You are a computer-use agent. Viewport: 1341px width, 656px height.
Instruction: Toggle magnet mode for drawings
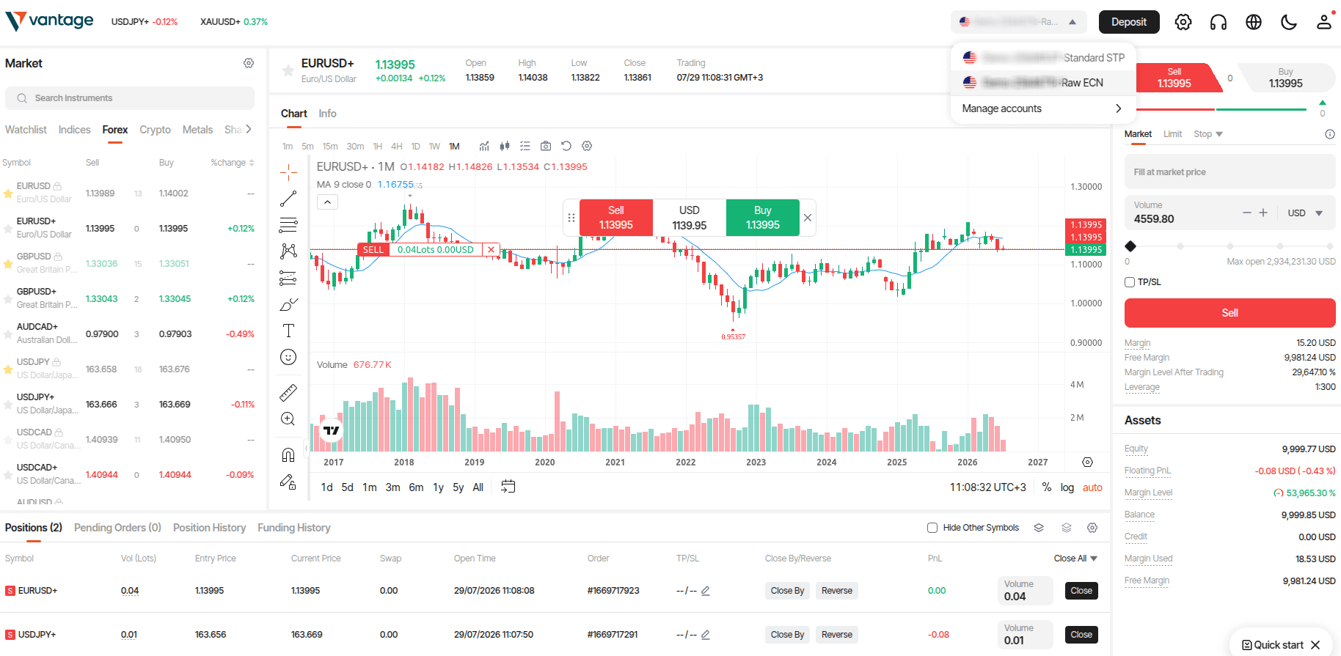coord(288,455)
